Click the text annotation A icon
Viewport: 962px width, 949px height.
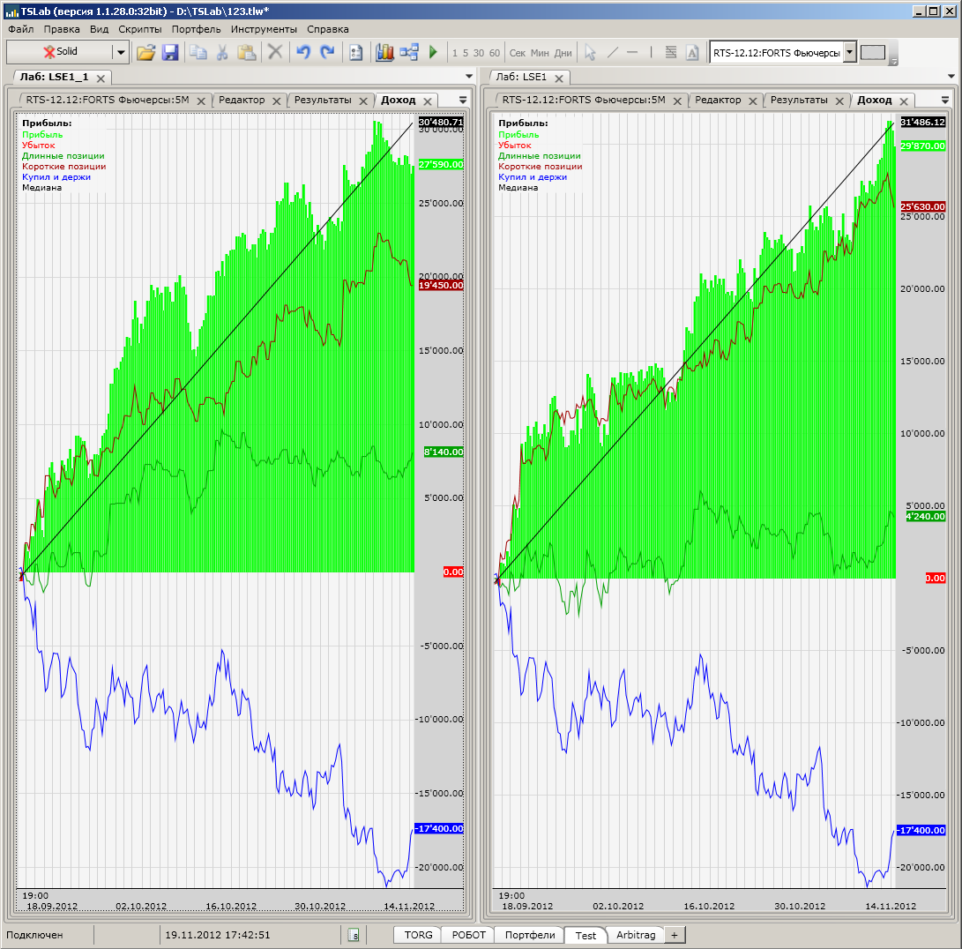[692, 53]
